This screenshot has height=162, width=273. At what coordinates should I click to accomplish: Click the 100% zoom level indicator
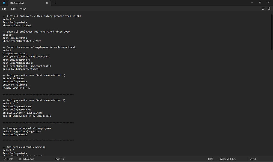point(210,159)
